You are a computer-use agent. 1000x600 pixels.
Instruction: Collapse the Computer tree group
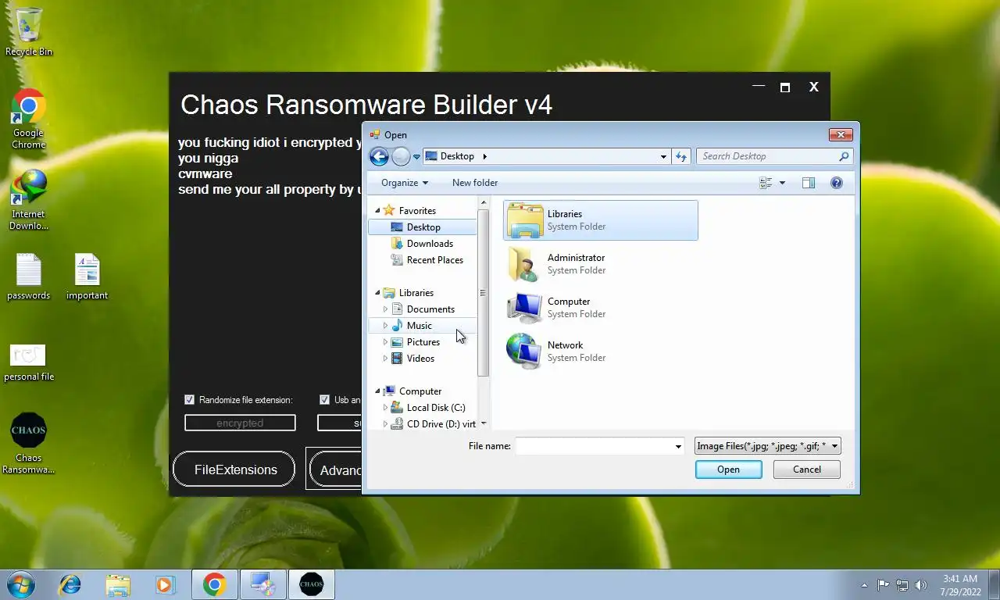(x=377, y=391)
